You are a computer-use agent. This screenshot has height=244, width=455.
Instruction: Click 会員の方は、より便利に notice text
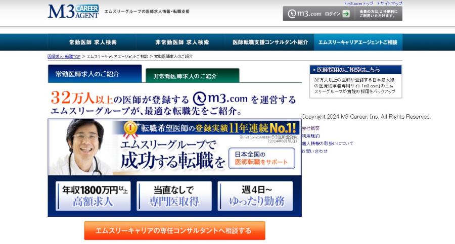coord(378,14)
